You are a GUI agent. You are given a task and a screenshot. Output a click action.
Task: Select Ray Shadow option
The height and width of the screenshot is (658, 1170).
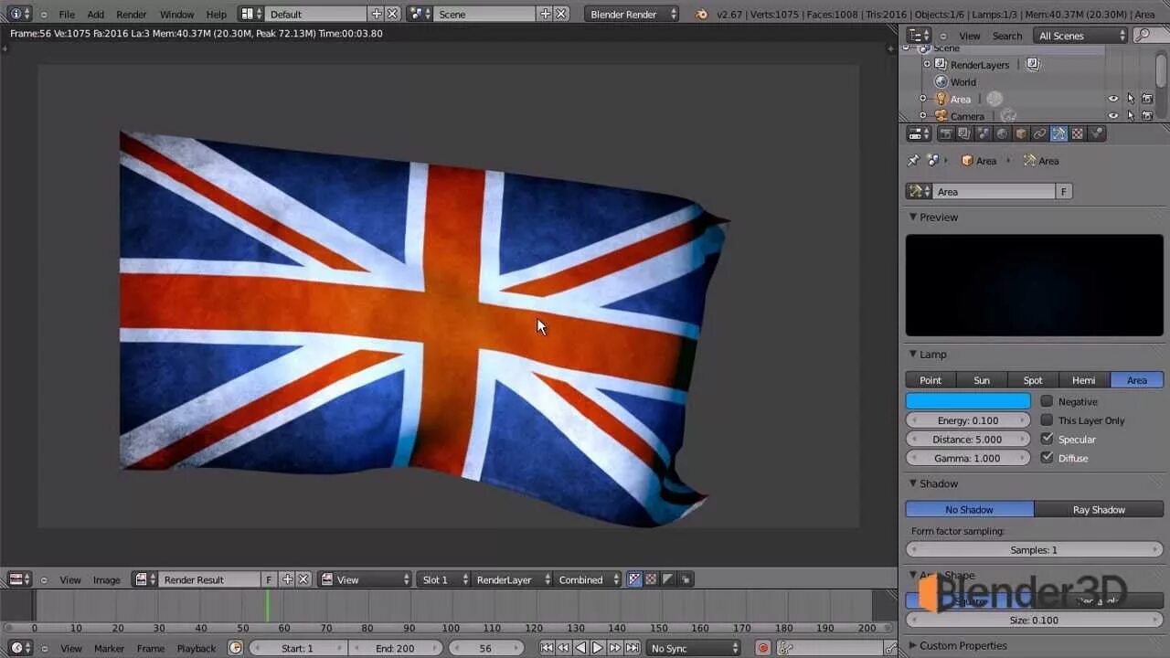tap(1099, 509)
